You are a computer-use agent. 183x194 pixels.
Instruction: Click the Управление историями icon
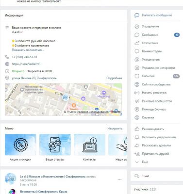pyautogui.click(x=137, y=68)
